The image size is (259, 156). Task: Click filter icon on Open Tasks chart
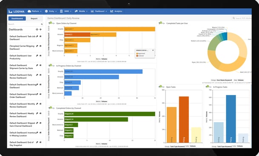click(x=160, y=86)
